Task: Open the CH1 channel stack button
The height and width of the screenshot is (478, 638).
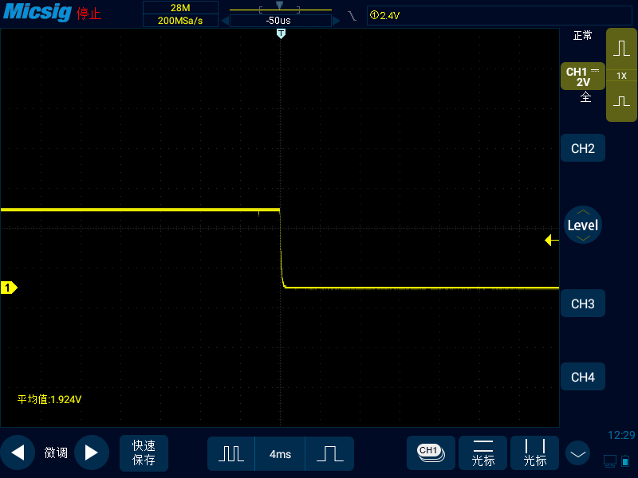Action: tap(431, 453)
